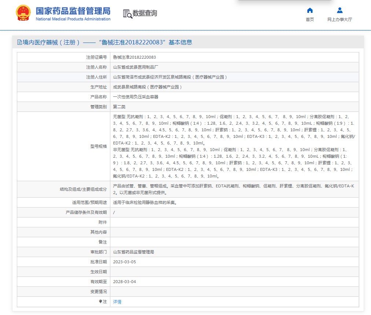Image resolution: width=371 pixels, height=315 pixels.
Task: Click the 型号规格 specification text block
Action: [234, 146]
